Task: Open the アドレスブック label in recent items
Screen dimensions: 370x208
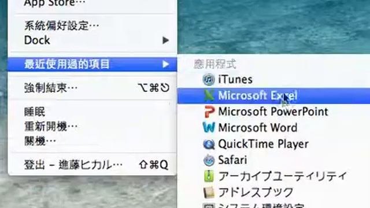Action: point(256,192)
